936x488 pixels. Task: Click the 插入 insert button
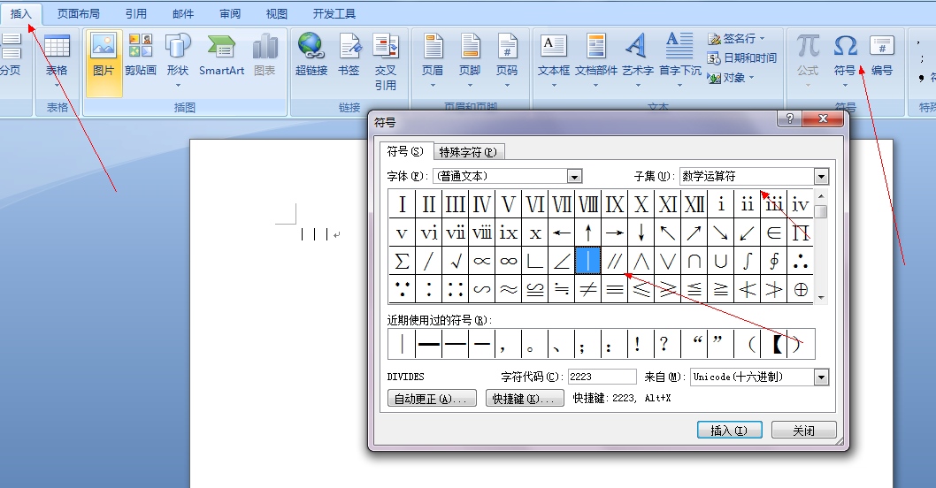pyautogui.click(x=722, y=431)
